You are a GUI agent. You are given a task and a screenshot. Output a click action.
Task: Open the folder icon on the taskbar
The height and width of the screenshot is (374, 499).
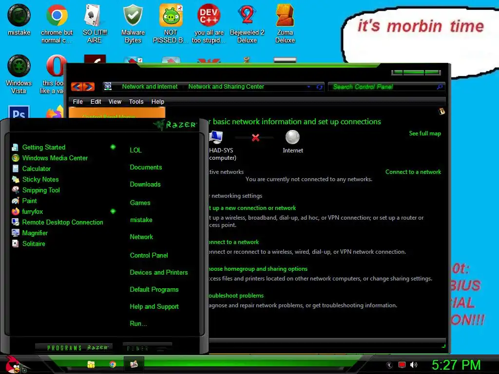click(91, 364)
